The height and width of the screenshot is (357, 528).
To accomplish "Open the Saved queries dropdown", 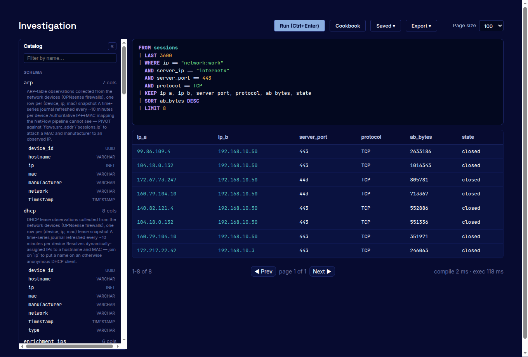I will point(386,26).
